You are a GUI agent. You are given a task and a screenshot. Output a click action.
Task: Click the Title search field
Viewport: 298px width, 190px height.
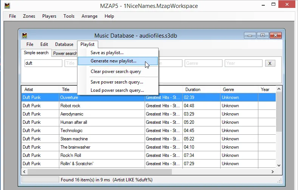[71, 63]
